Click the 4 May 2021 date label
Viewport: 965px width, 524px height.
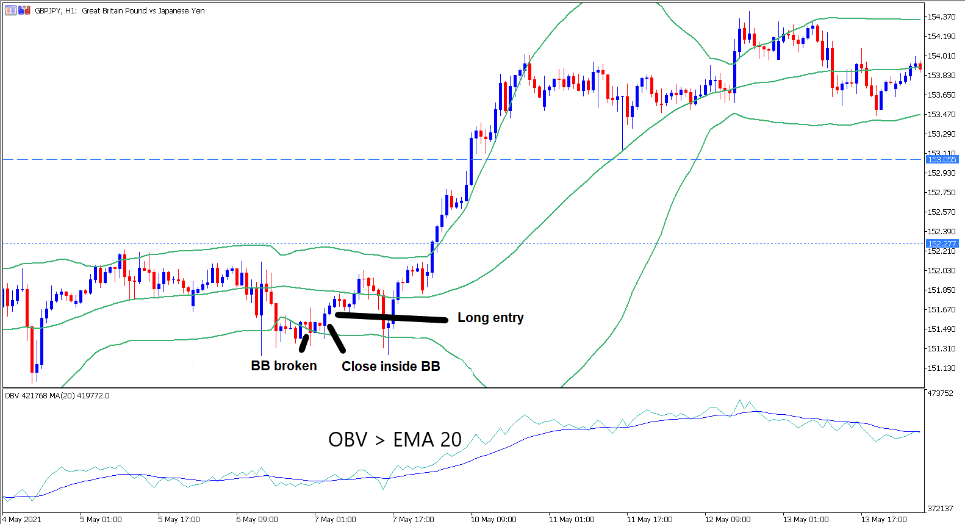(22, 519)
